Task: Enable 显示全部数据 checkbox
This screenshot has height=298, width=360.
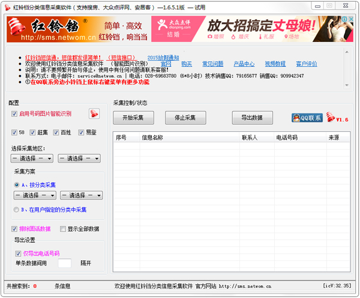Action: 62,229
